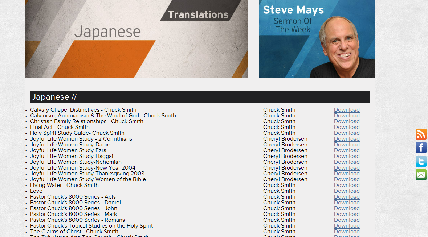This screenshot has height=237, width=428.
Task: Select title Pastor Chuck's 8000 Series - John
Action: tap(74, 208)
